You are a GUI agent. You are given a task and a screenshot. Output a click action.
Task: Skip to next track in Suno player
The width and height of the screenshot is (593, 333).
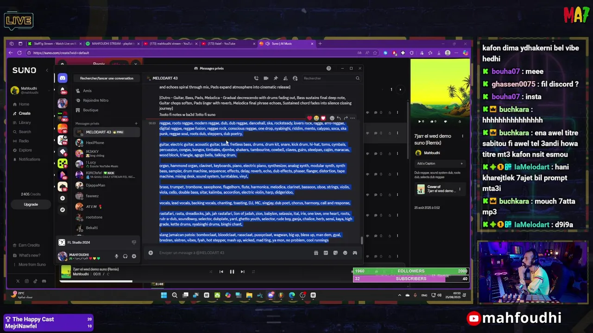pos(242,272)
